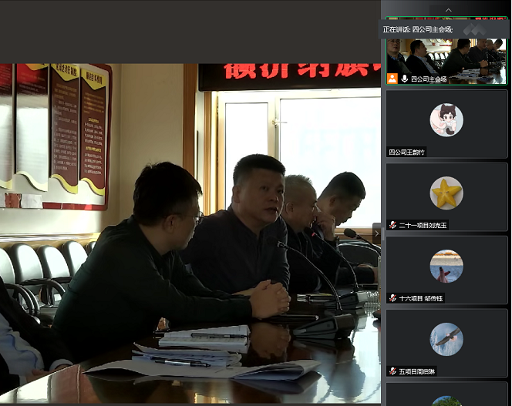This screenshot has height=406, width=512.
Task: Select the avatar of 十六项目 邹传钰
Action: coord(446,266)
